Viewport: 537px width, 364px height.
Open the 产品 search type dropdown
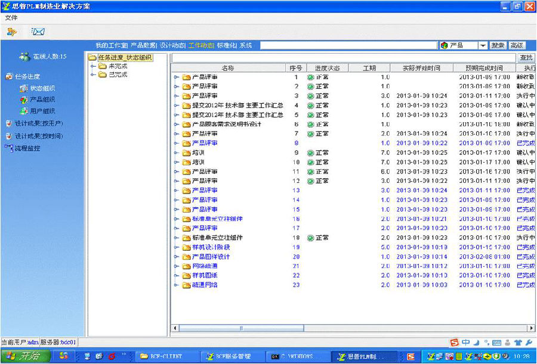(483, 45)
